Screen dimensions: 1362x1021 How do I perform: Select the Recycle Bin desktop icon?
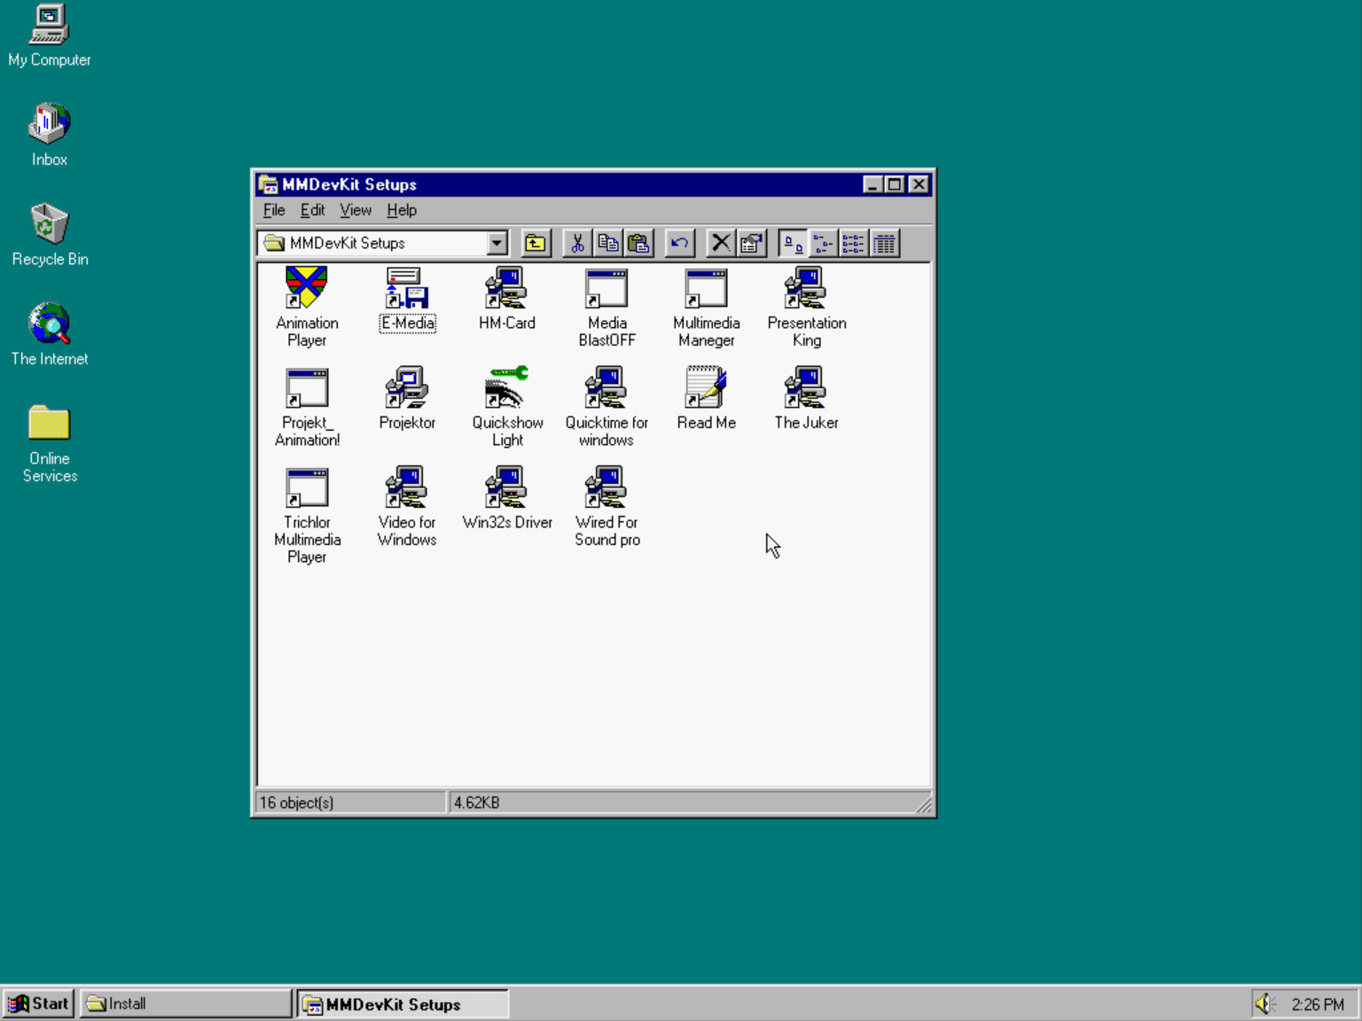point(49,223)
